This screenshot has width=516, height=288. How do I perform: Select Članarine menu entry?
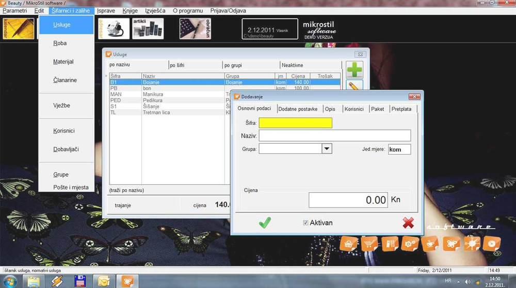coord(66,80)
